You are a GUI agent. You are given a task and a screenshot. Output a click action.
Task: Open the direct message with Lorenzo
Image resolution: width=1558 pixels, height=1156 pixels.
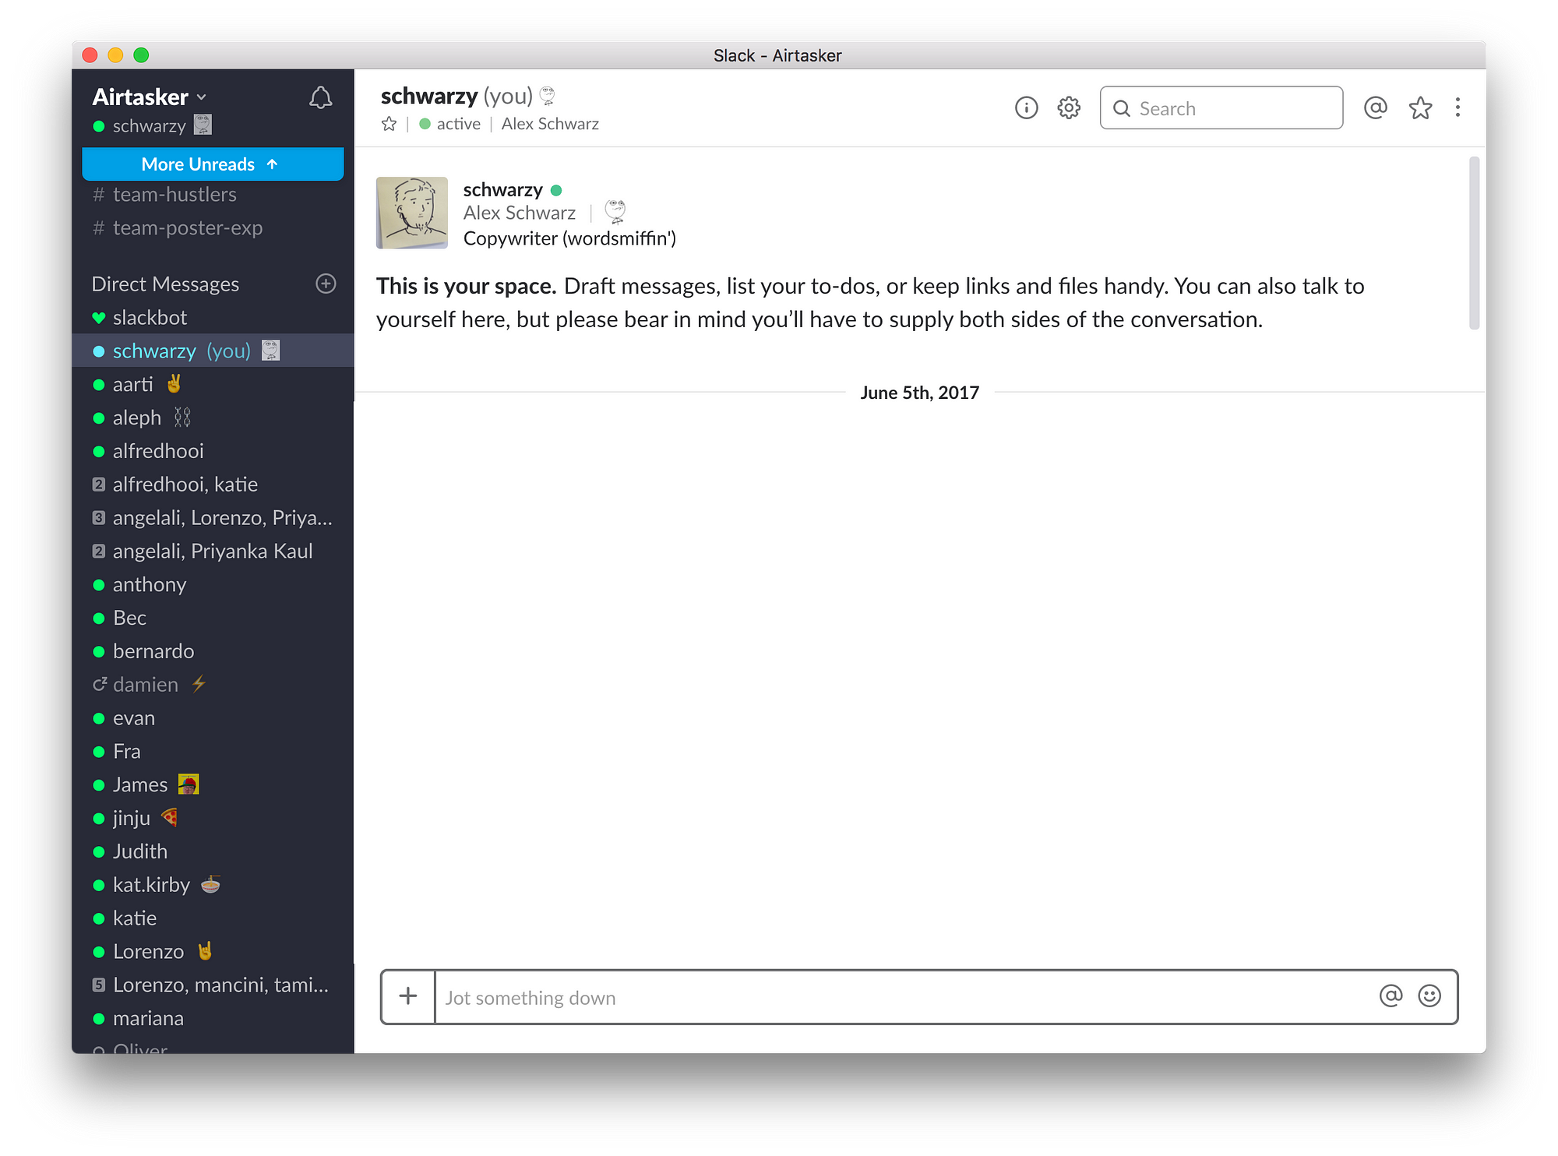[x=213, y=952]
